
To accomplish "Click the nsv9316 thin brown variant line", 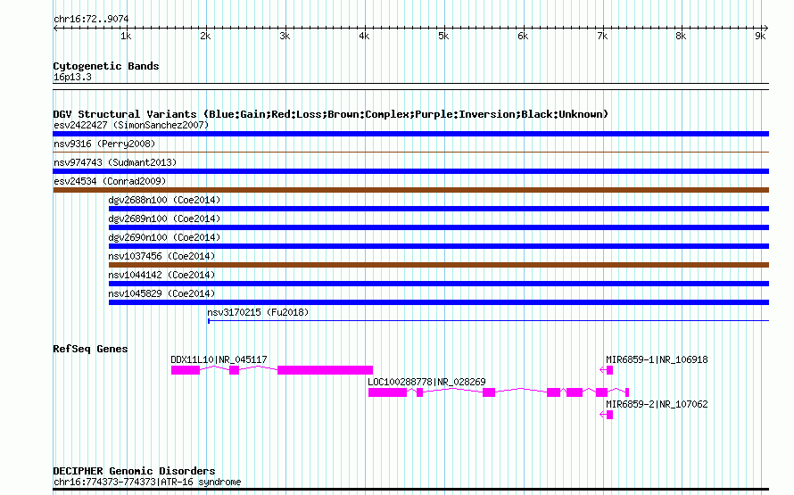I will click(410, 152).
